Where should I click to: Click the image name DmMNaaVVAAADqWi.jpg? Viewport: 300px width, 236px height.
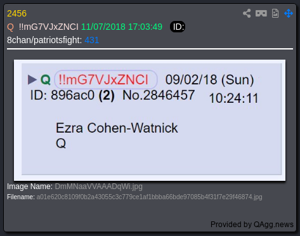[98, 187]
